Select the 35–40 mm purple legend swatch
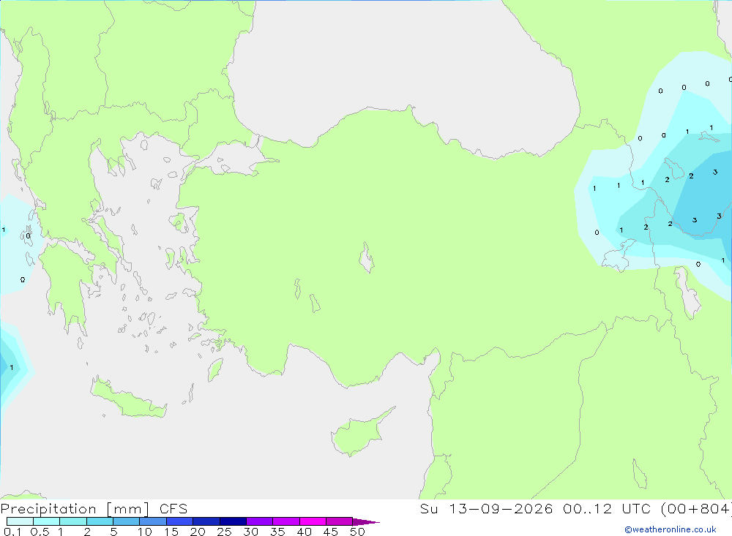 286,521
